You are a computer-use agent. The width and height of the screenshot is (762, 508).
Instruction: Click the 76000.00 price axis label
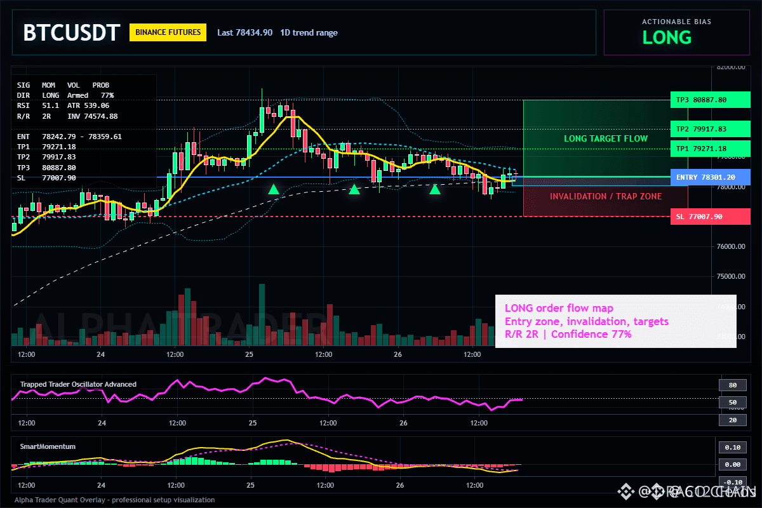730,246
